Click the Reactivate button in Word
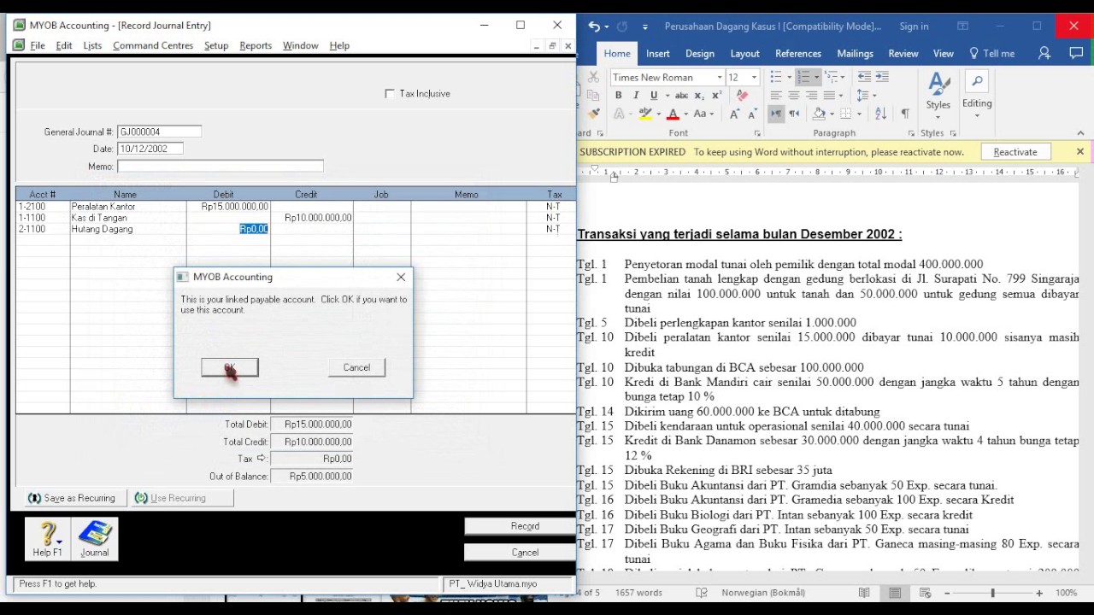This screenshot has height=615, width=1094. (1015, 152)
